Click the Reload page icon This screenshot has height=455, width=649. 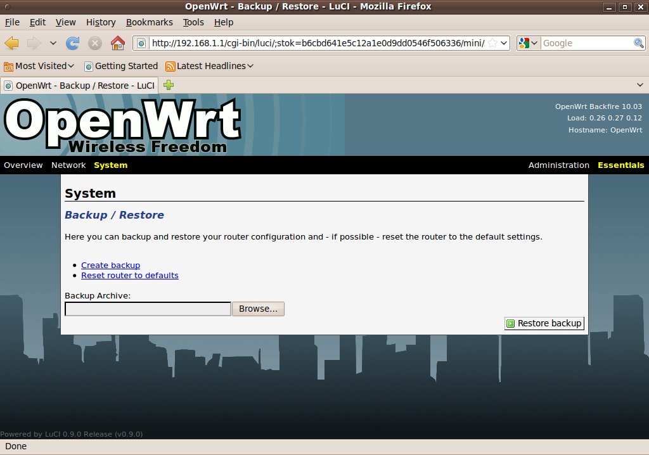(73, 43)
